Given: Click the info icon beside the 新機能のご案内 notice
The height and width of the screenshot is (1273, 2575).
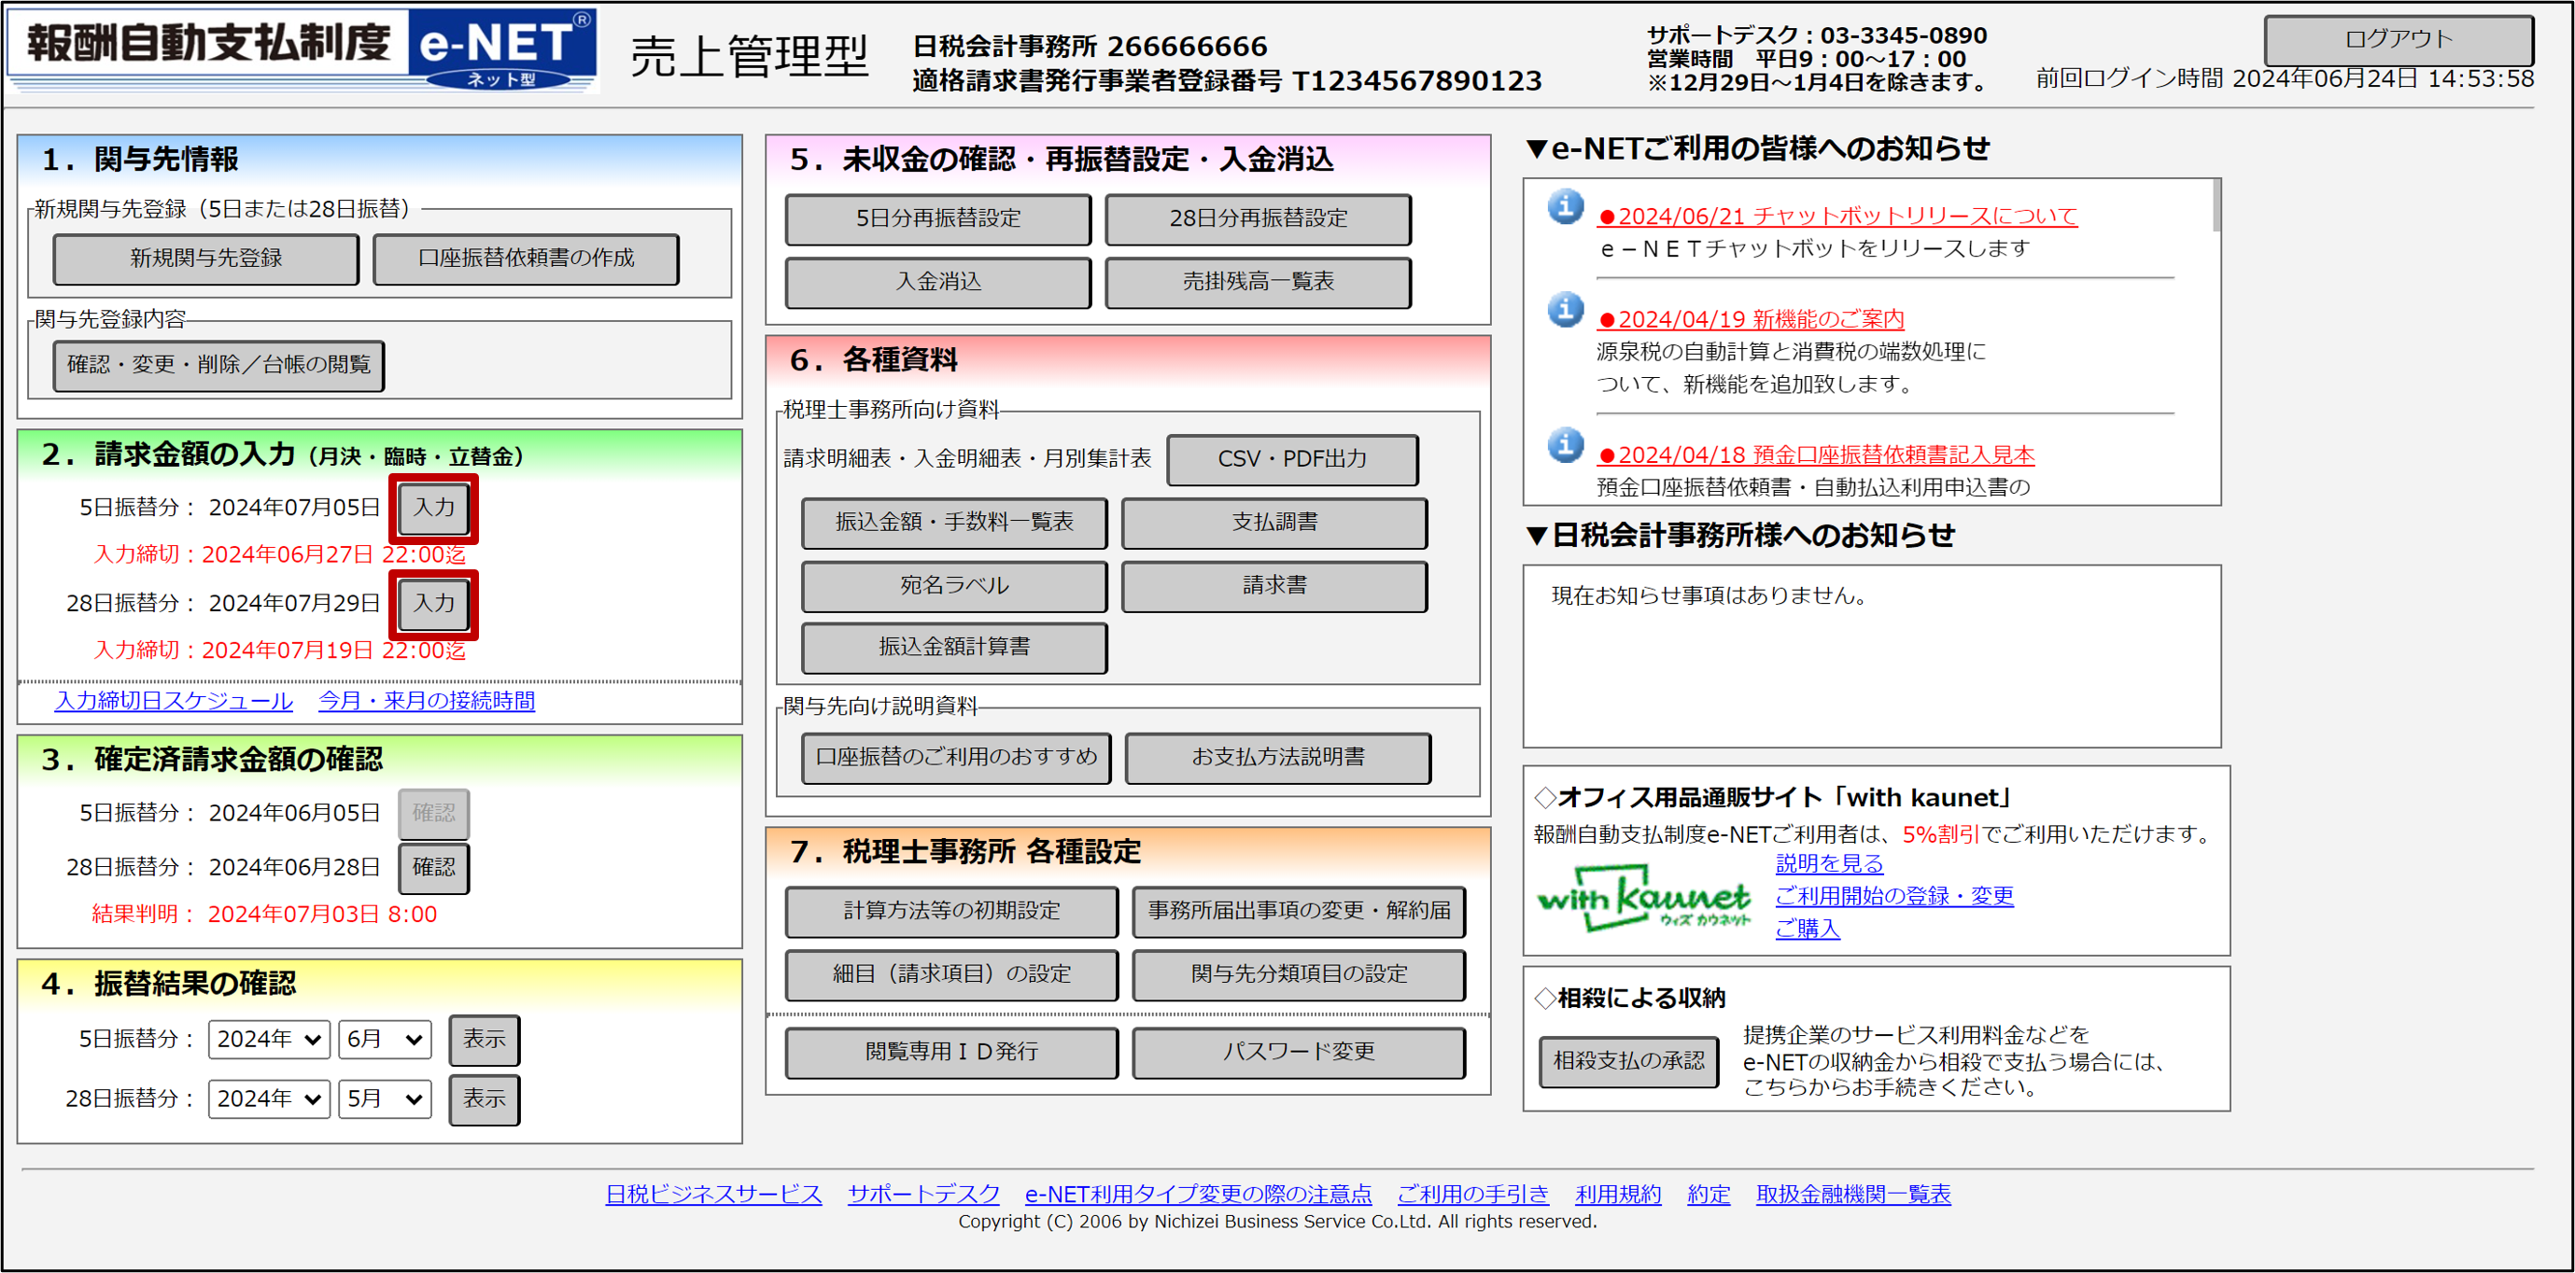Looking at the screenshot, I should pos(1566,310).
